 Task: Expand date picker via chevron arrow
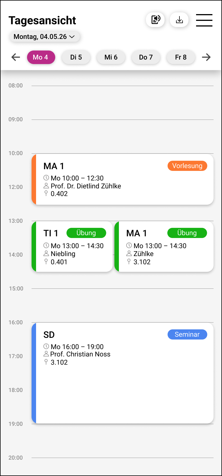pos(72,37)
